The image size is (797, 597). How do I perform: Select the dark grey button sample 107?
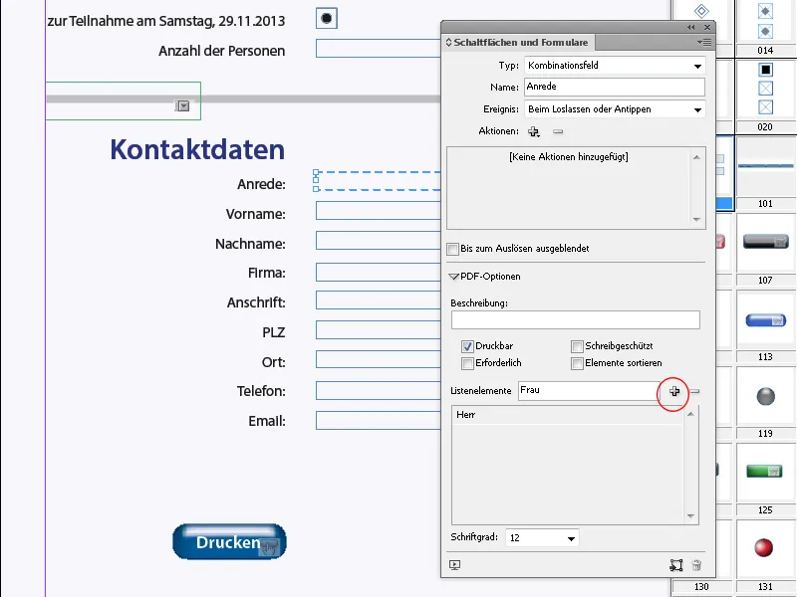point(765,242)
